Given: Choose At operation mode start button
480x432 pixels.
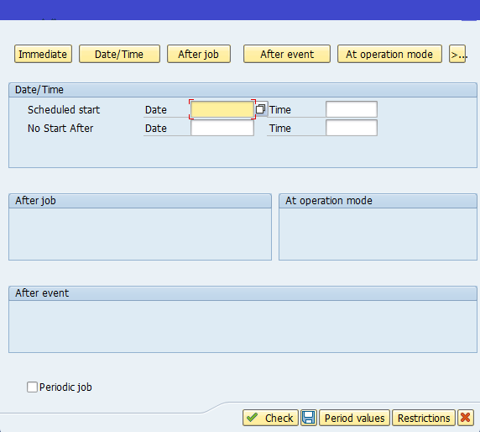Looking at the screenshot, I should click(389, 54).
